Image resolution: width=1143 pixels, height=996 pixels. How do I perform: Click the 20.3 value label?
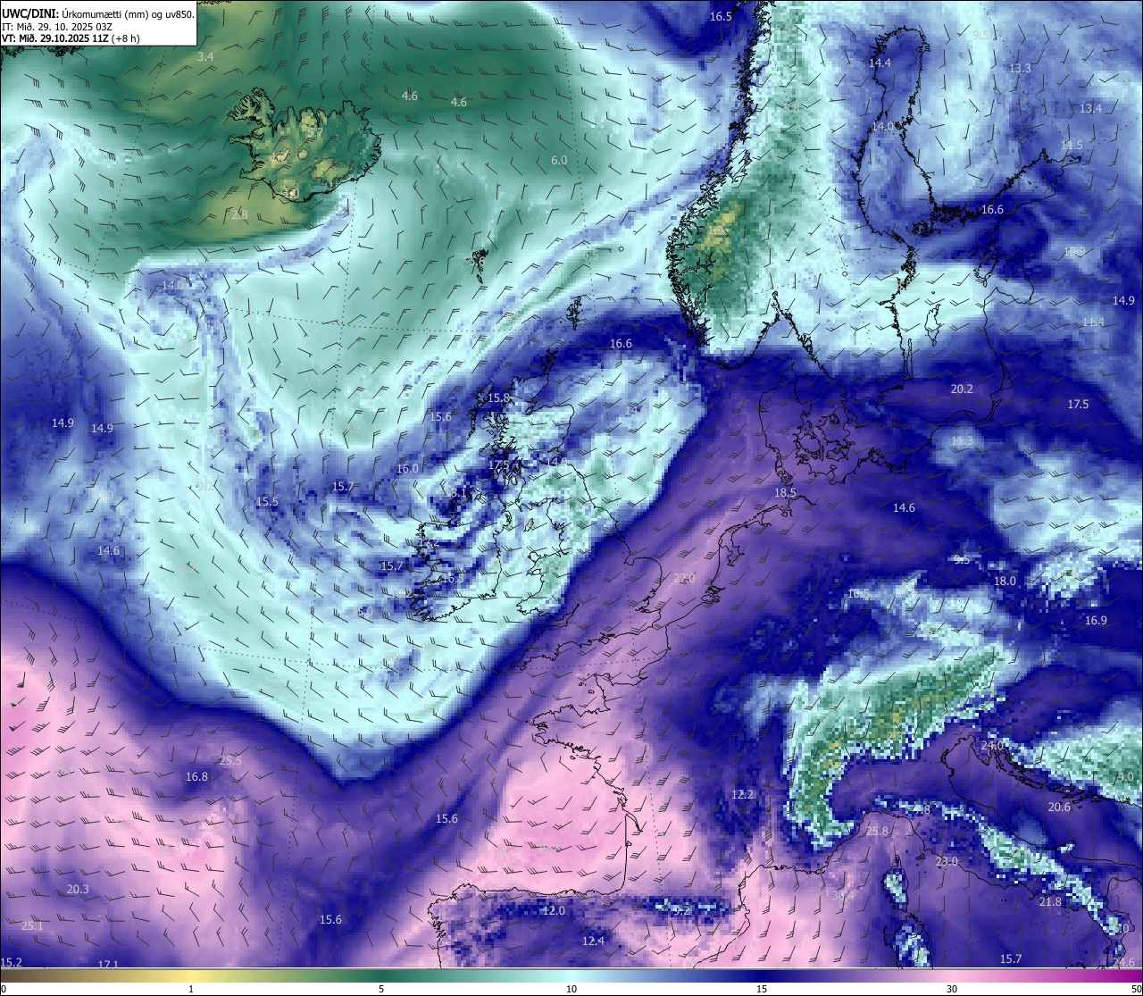coord(78,889)
